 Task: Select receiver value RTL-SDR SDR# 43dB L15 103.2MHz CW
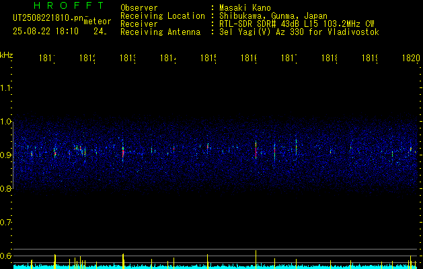[x=297, y=24]
